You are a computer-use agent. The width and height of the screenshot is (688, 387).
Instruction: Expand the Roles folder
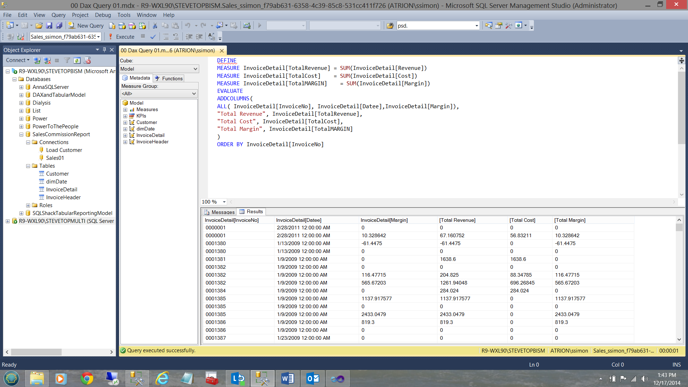pyautogui.click(x=28, y=205)
